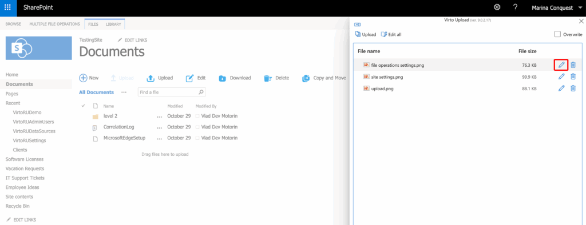This screenshot has width=586, height=225.
Task: Click level 2 folder icon
Action: tap(95, 116)
